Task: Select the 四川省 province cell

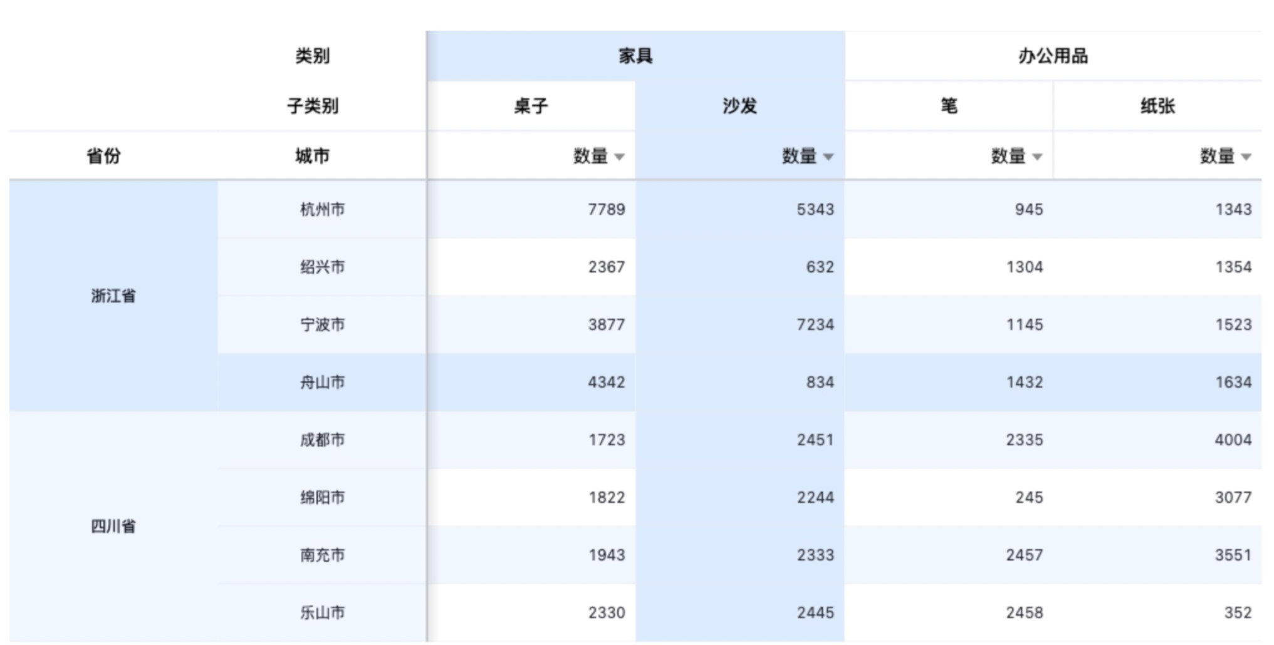Action: (113, 526)
